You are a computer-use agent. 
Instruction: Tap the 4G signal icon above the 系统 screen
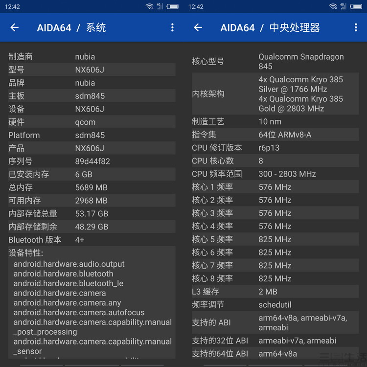160,6
